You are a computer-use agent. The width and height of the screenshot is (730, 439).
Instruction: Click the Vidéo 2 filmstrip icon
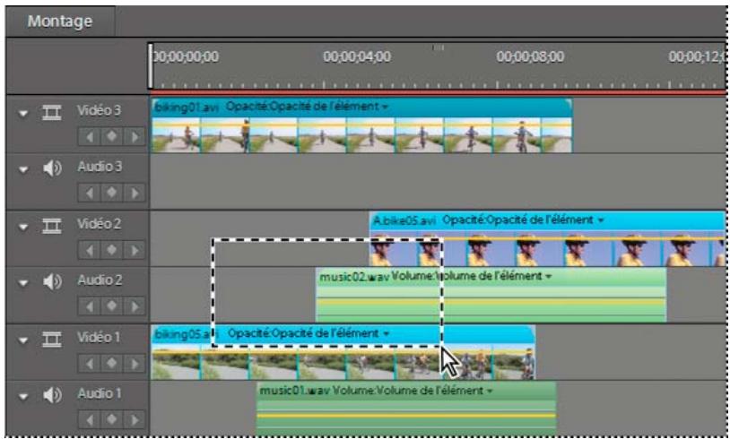52,226
